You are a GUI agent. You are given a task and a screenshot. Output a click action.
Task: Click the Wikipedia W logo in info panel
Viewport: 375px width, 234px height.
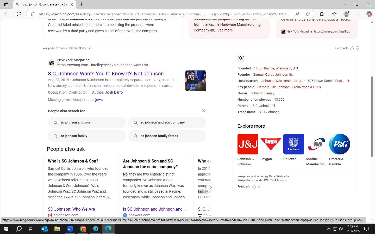point(241,58)
